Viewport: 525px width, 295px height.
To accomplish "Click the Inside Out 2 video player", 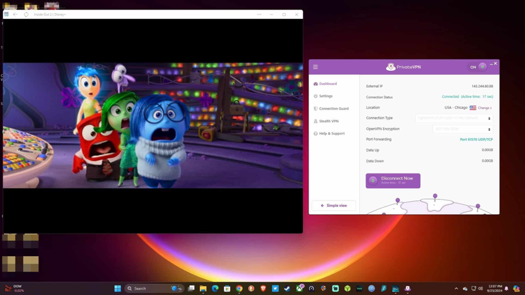I will tap(153, 126).
